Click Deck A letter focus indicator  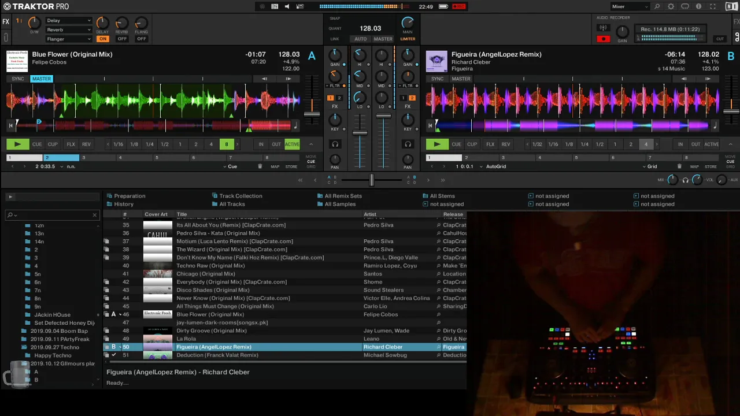312,56
